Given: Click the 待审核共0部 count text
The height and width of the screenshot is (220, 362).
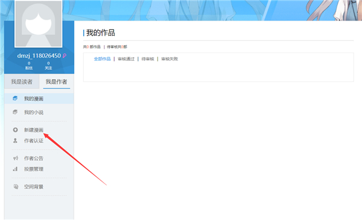Looking at the screenshot, I should [117, 47].
